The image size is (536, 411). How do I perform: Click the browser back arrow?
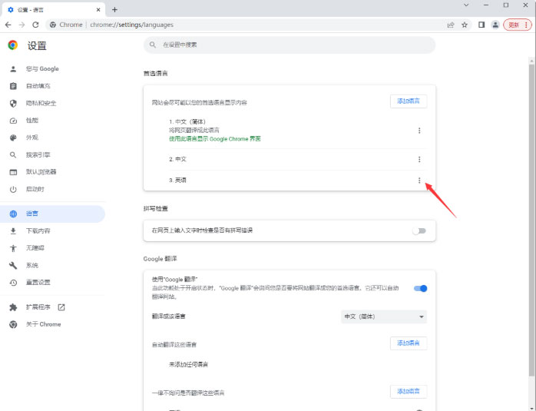pos(8,25)
